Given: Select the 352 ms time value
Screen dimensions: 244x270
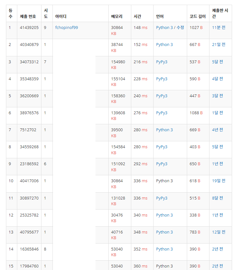Looking at the screenshot, I should [140, 249].
